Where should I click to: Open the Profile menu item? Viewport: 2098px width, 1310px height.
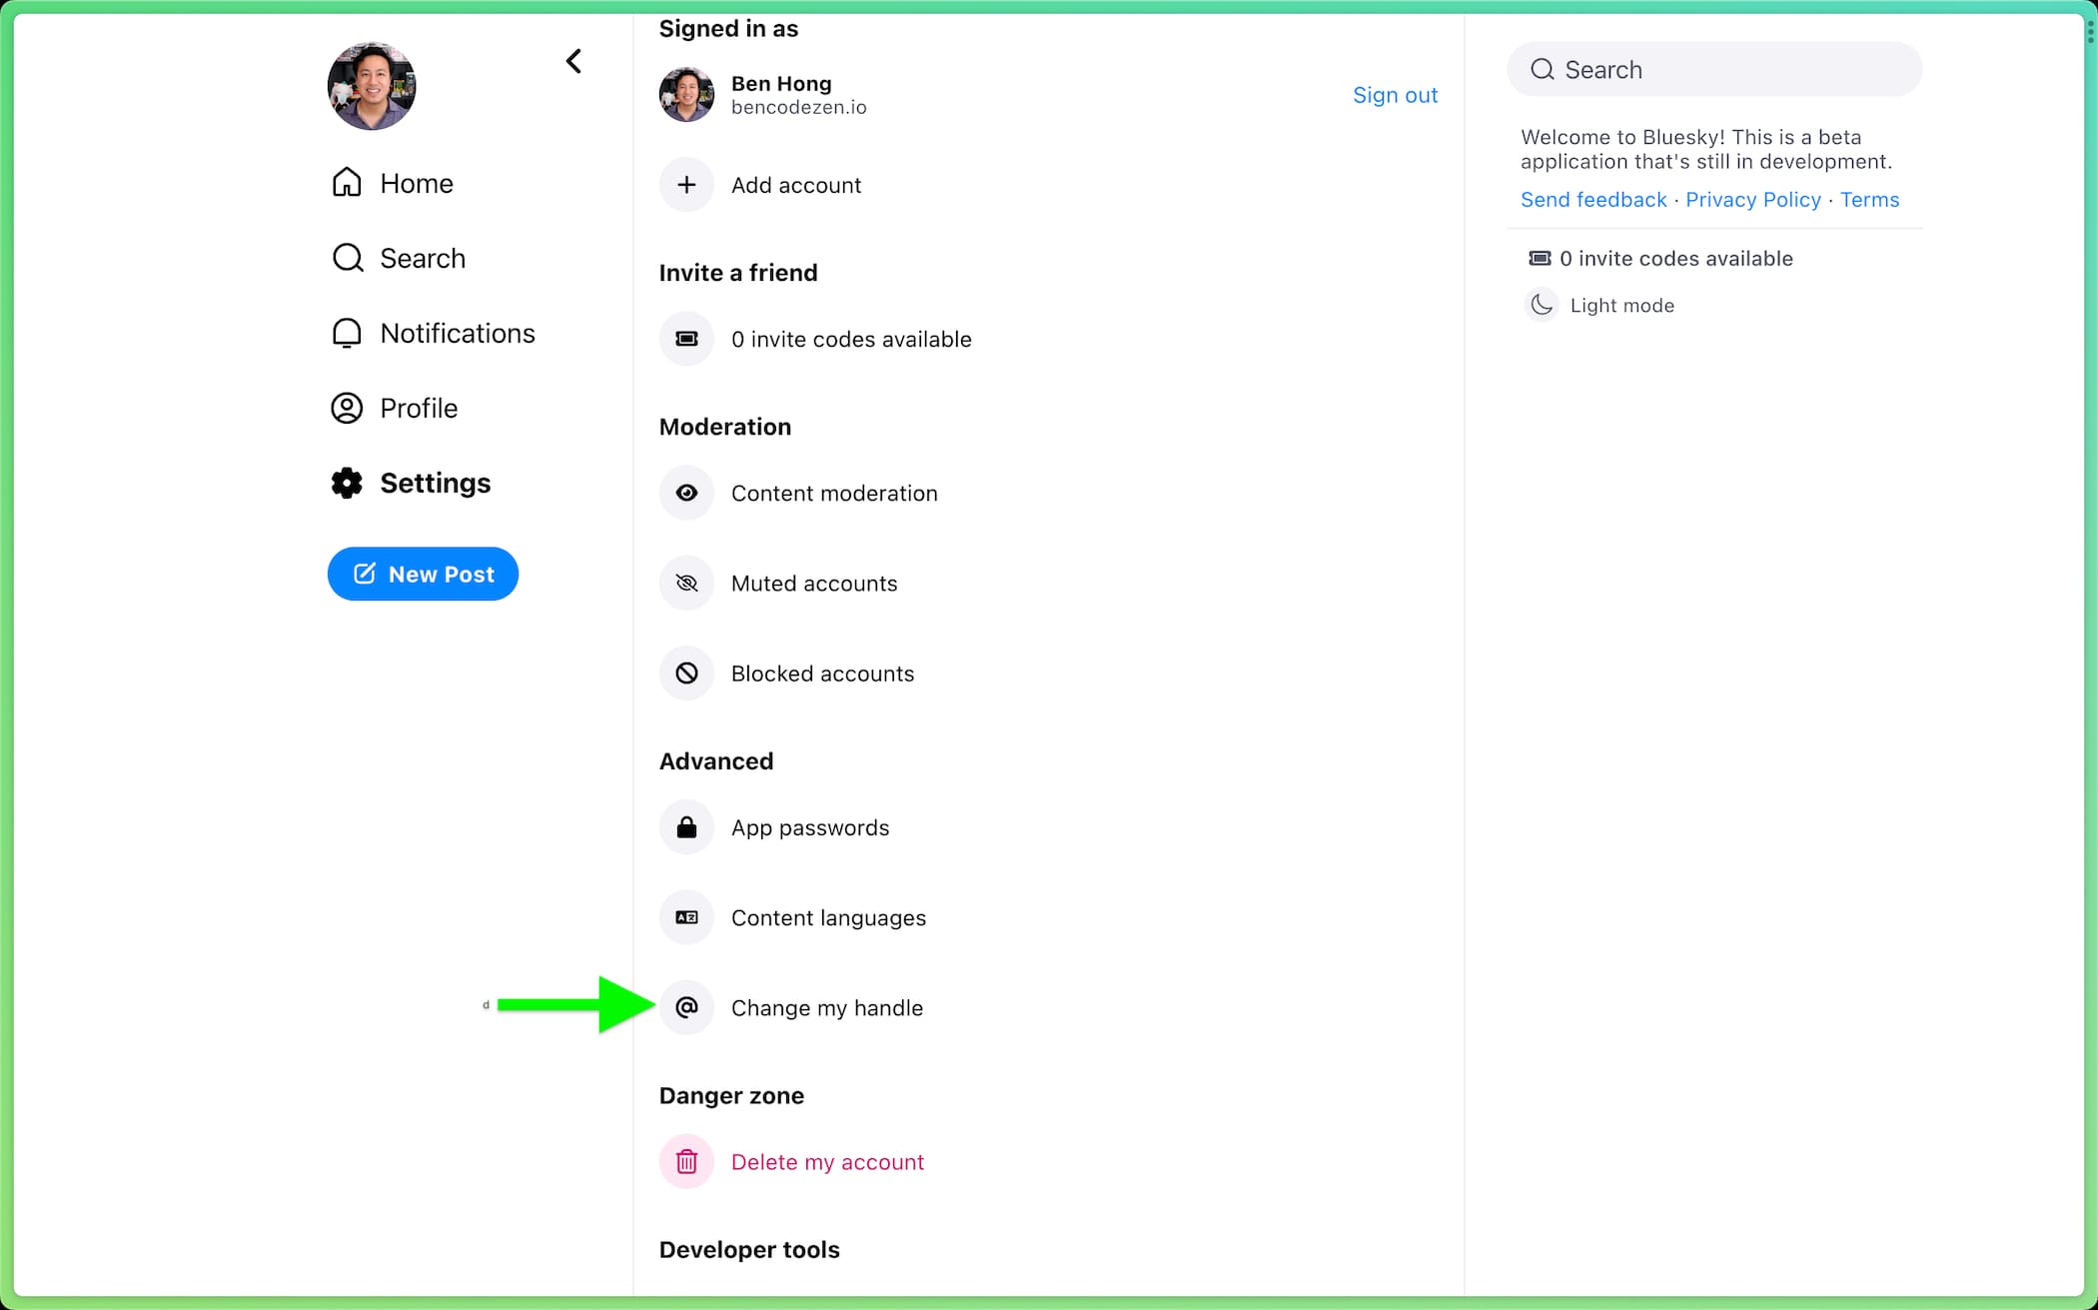418,408
